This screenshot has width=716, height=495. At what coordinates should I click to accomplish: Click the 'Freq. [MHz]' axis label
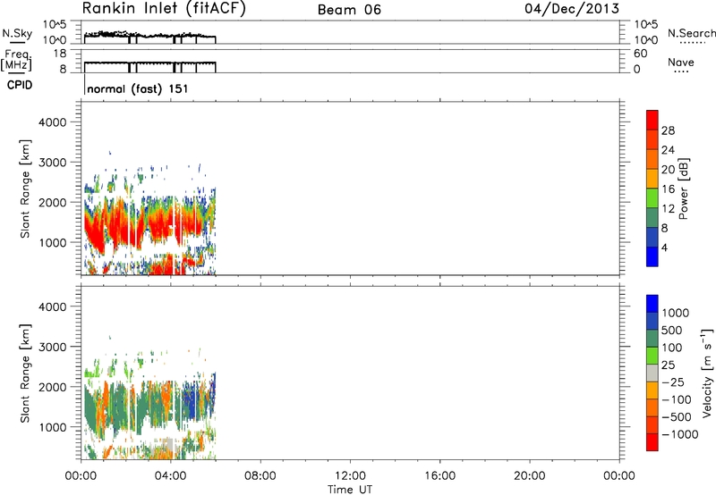pos(16,61)
